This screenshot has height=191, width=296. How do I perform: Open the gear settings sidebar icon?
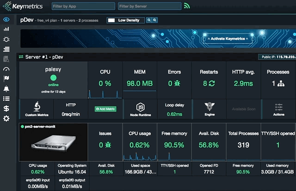[6, 119]
